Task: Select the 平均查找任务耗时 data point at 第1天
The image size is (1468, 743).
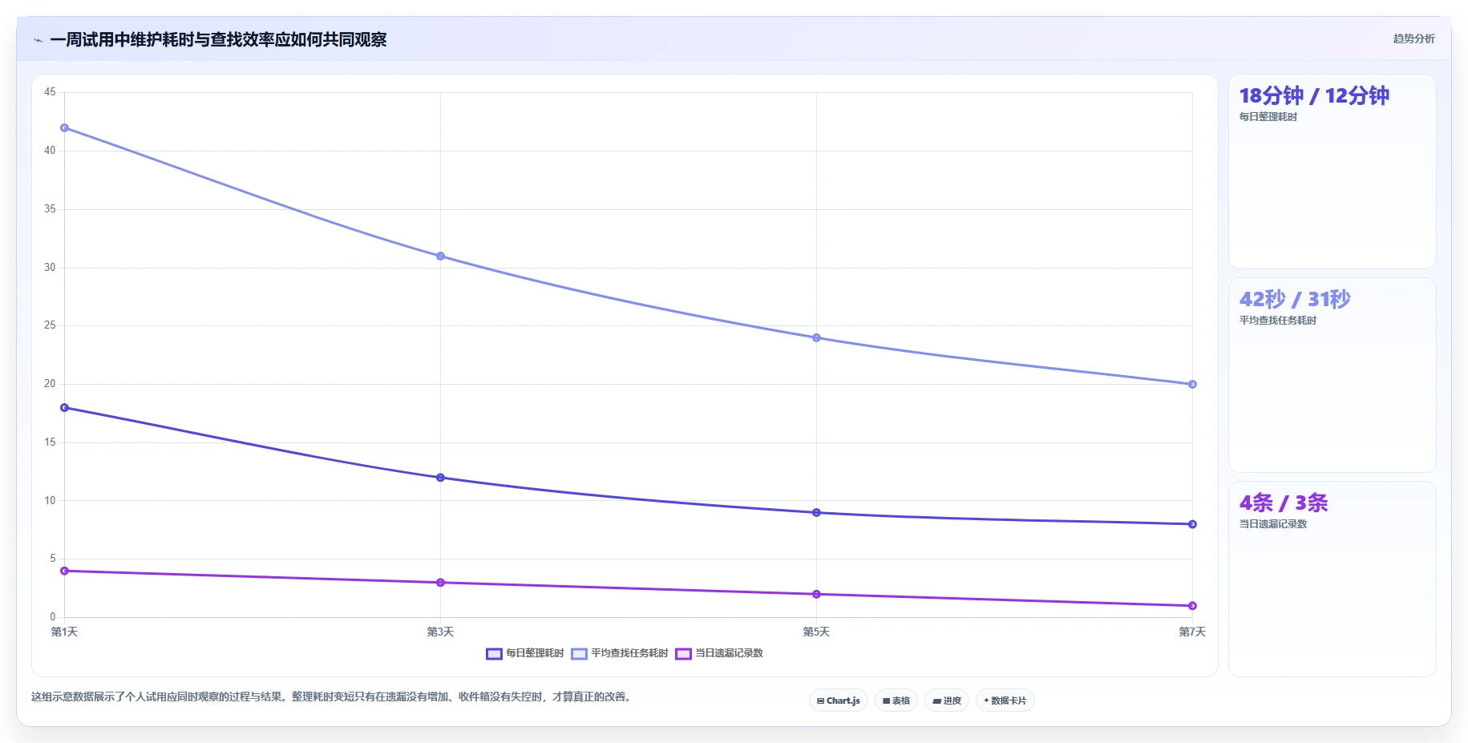Action: point(65,128)
